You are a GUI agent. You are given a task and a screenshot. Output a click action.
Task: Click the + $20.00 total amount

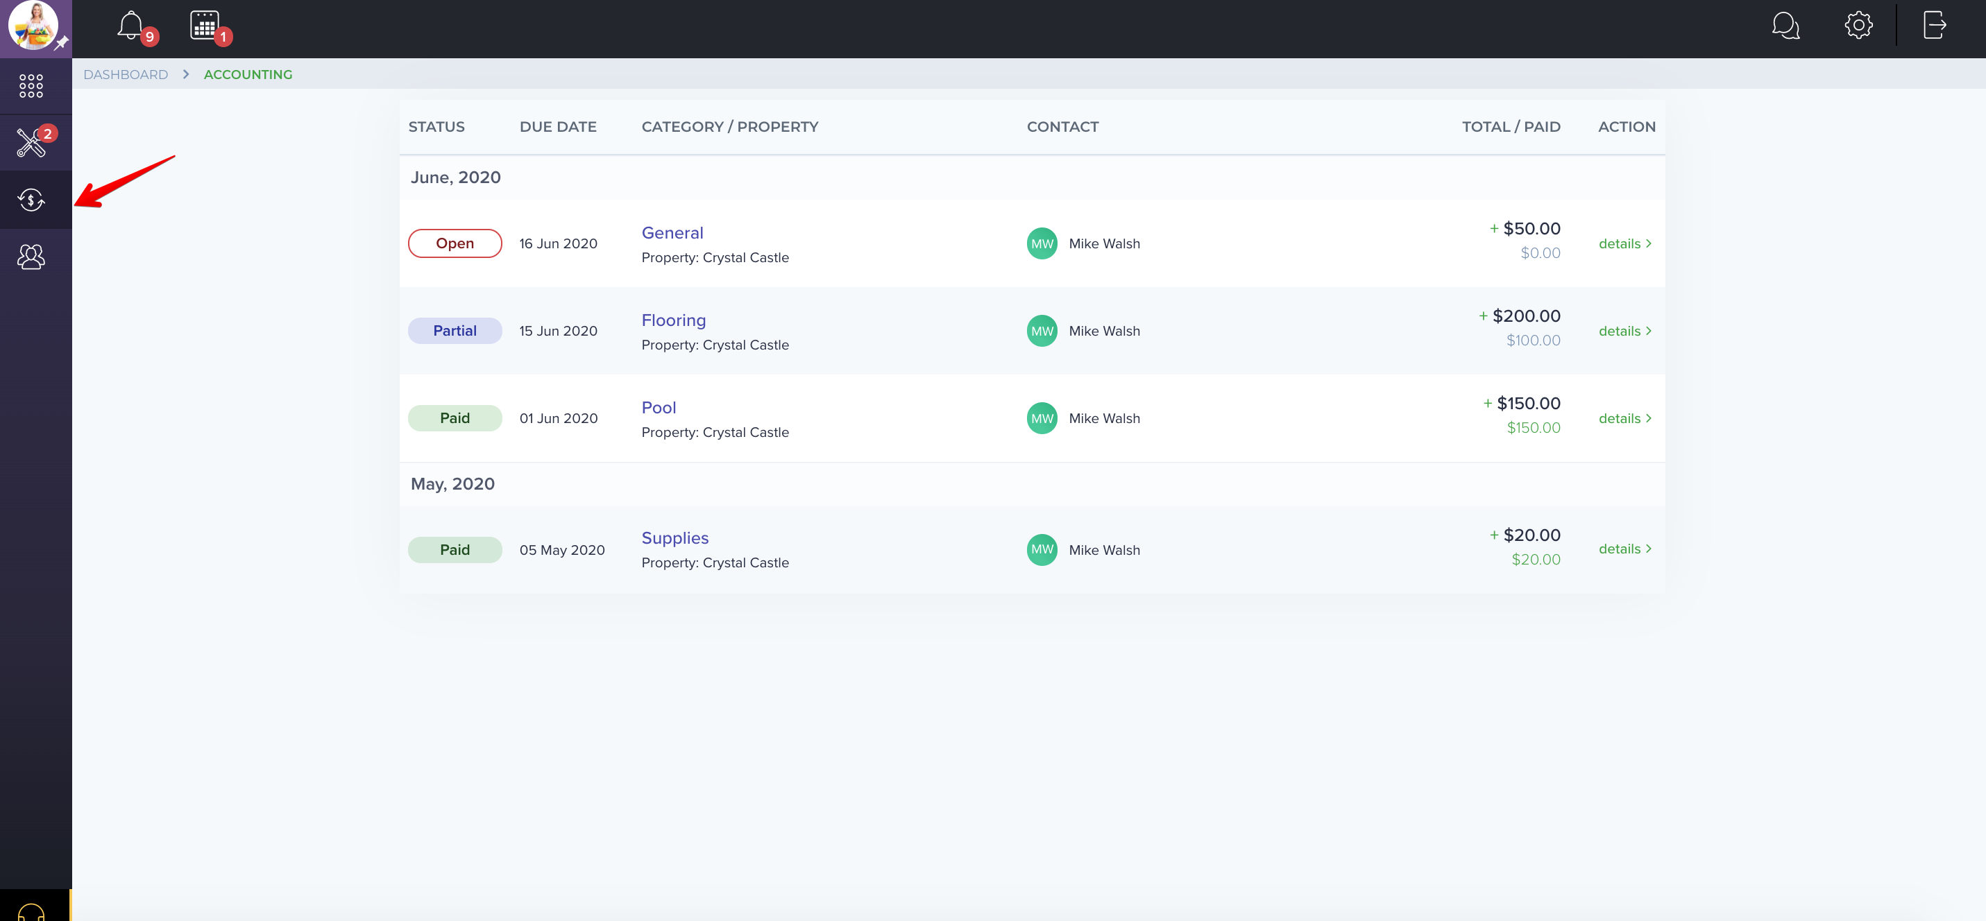1524,535
